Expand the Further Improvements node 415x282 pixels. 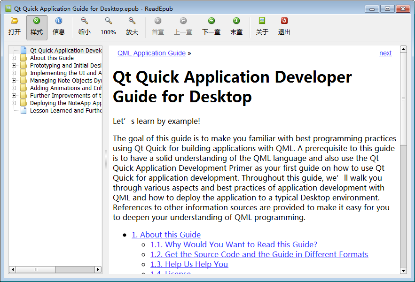click(14, 95)
